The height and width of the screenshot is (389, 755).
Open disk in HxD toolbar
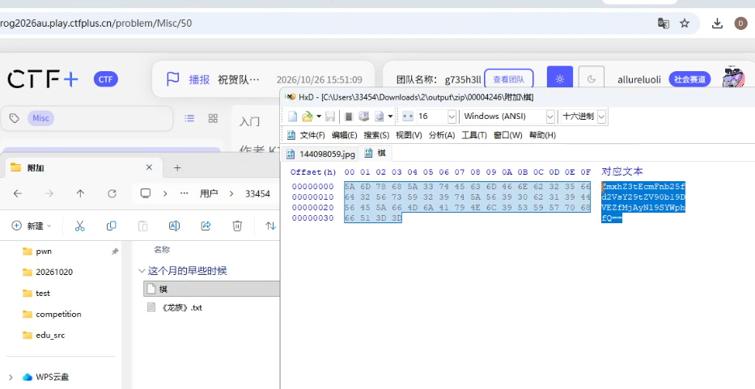pos(364,116)
